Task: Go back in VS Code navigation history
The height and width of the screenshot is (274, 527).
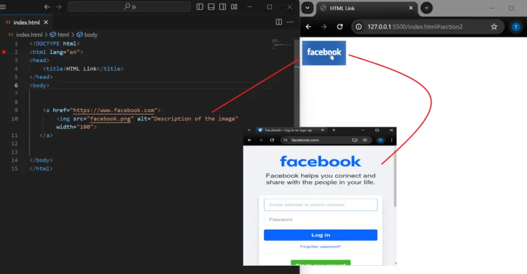Action: 47,7
